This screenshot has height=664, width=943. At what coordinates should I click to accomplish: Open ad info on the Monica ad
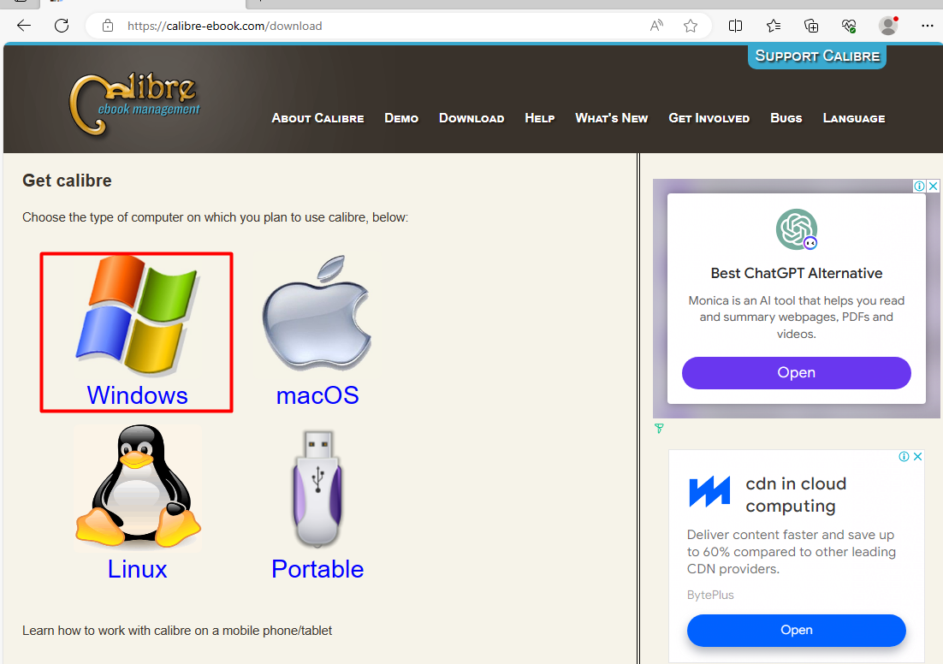(920, 186)
